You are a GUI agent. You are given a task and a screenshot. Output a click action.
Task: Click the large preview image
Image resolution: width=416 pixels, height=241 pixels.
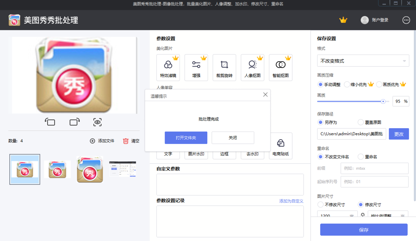point(74,75)
